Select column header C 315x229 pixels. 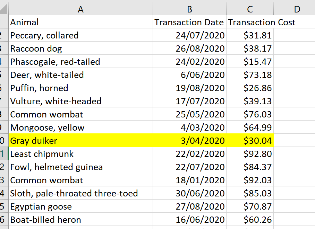point(250,9)
